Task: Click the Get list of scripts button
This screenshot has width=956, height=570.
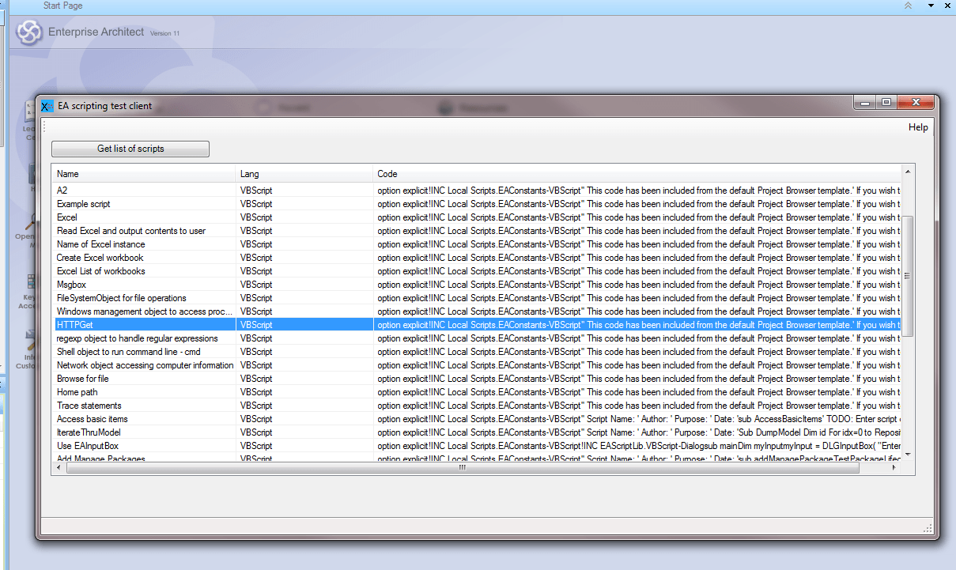Action: (x=130, y=149)
